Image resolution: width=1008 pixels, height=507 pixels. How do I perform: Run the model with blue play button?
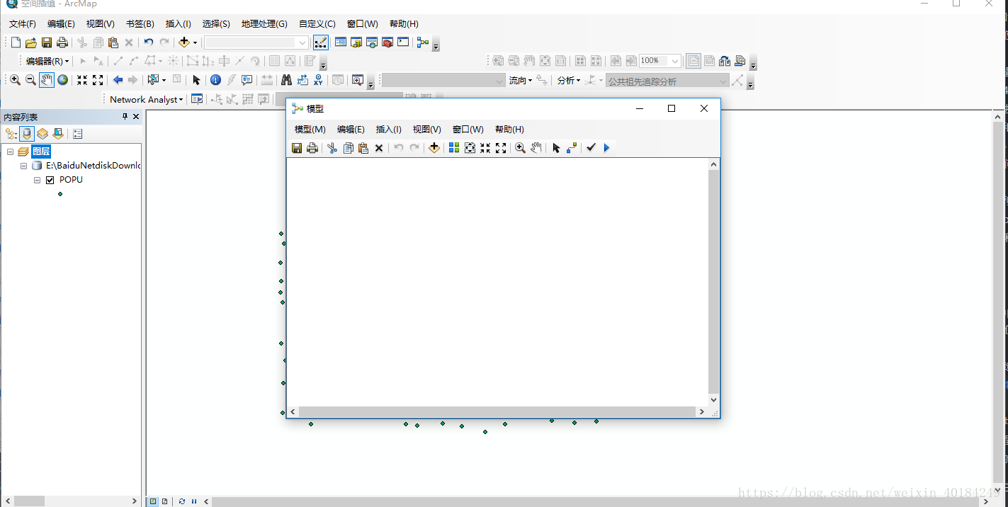click(606, 147)
